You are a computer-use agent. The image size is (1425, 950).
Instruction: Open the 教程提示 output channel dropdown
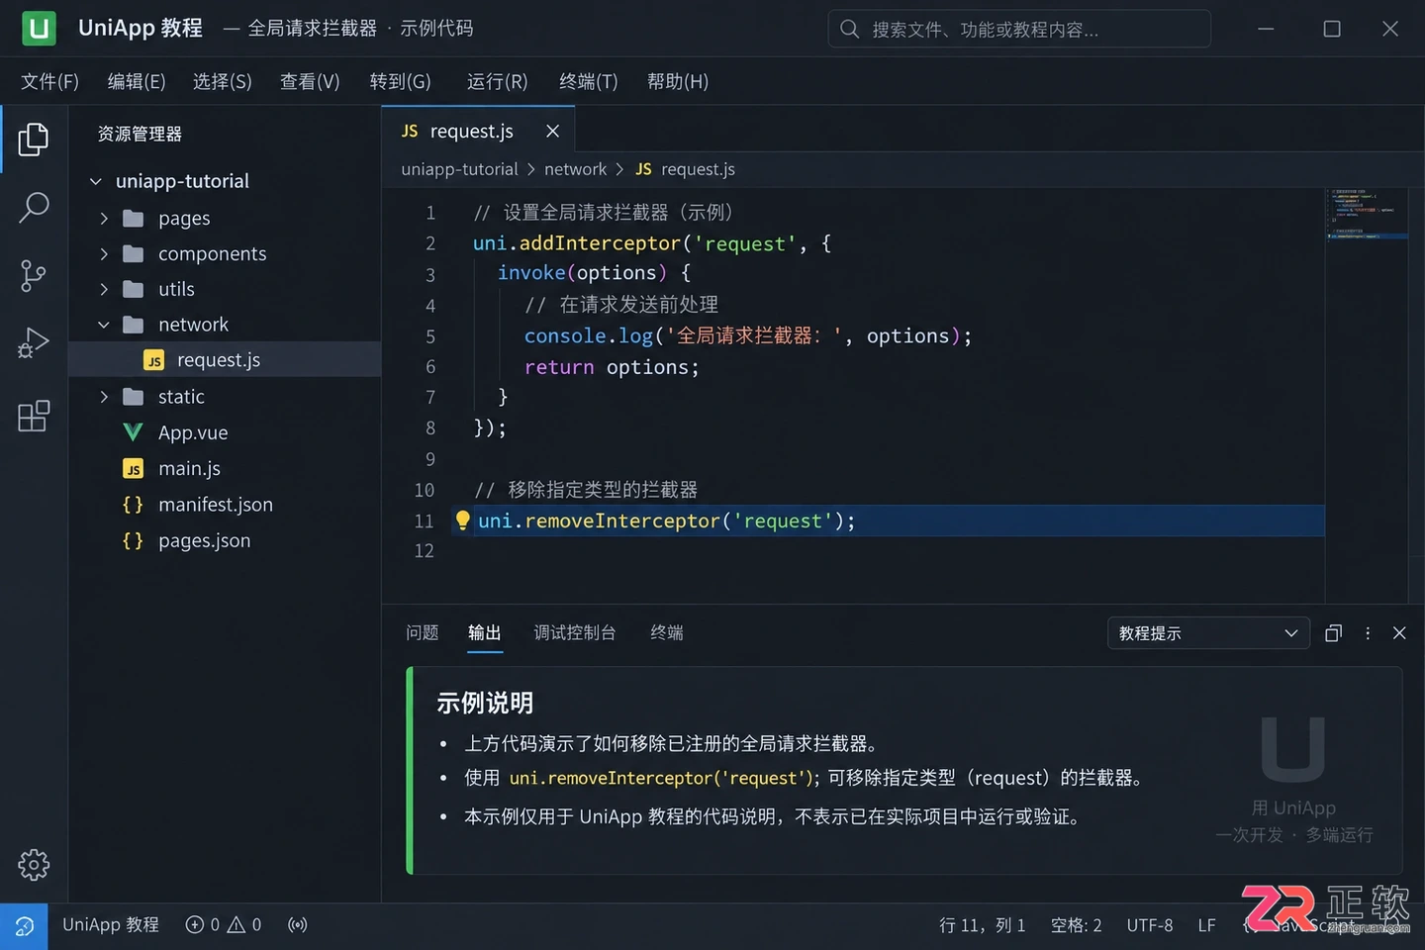click(x=1208, y=633)
